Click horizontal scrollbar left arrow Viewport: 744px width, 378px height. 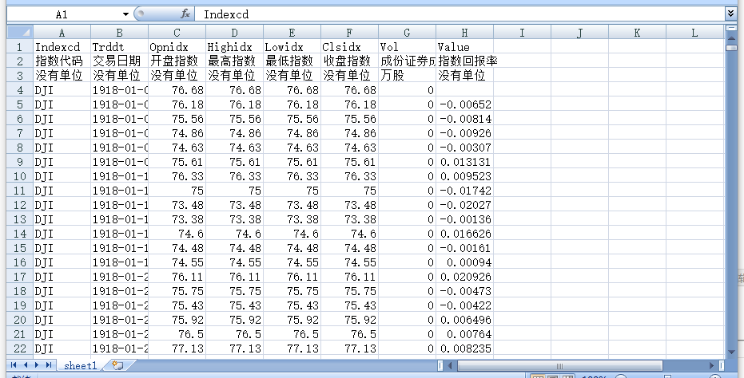pos(450,365)
